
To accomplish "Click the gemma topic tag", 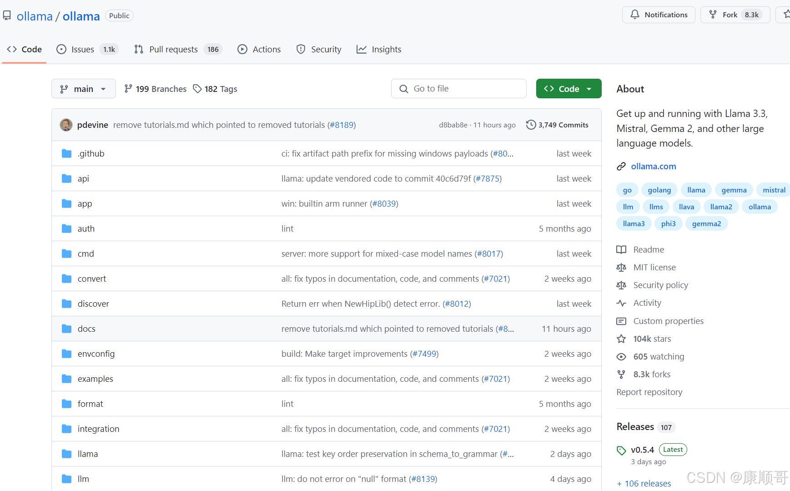I will [734, 190].
